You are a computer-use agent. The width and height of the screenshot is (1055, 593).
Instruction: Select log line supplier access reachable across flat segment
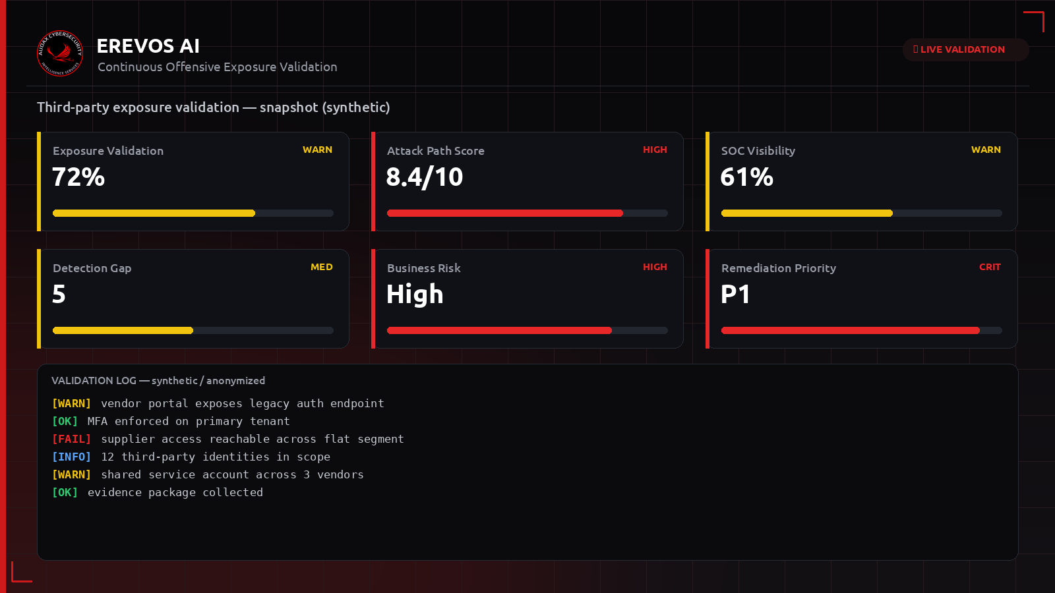point(228,439)
